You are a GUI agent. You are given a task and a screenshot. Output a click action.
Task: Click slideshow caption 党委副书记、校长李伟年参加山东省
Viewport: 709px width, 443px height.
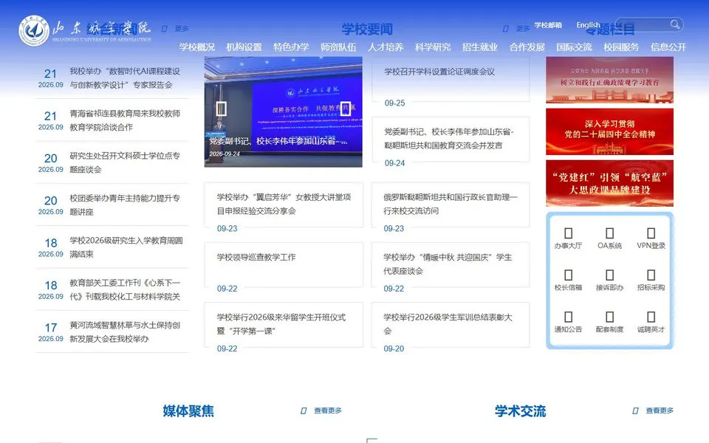(x=278, y=141)
